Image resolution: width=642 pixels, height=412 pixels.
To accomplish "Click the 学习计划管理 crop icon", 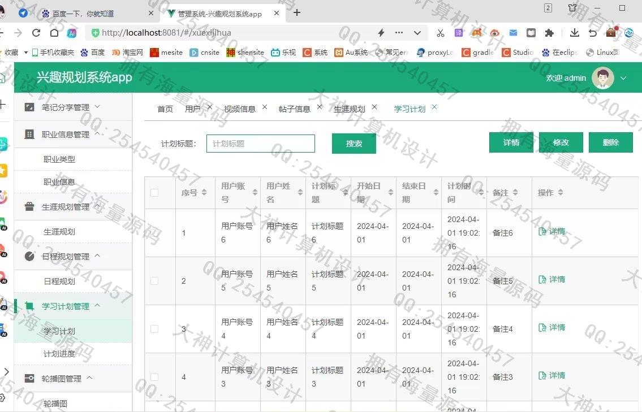I will [x=29, y=306].
